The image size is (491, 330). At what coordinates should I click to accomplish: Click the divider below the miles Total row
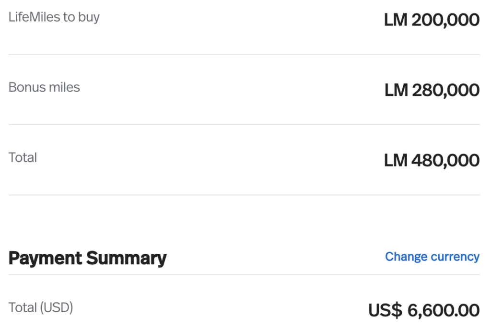[x=244, y=195]
